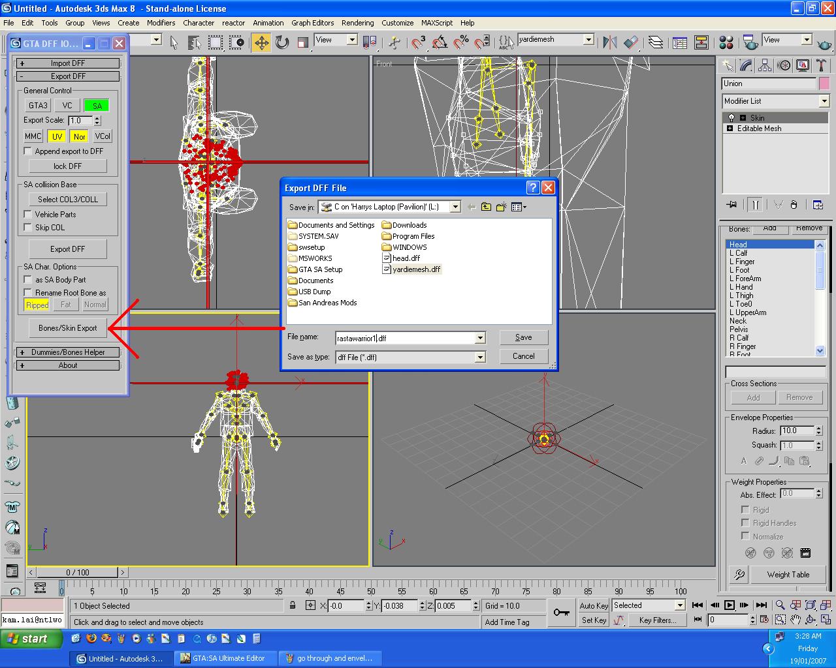
Task: Click the Pan View hand icon
Action: (x=795, y=620)
